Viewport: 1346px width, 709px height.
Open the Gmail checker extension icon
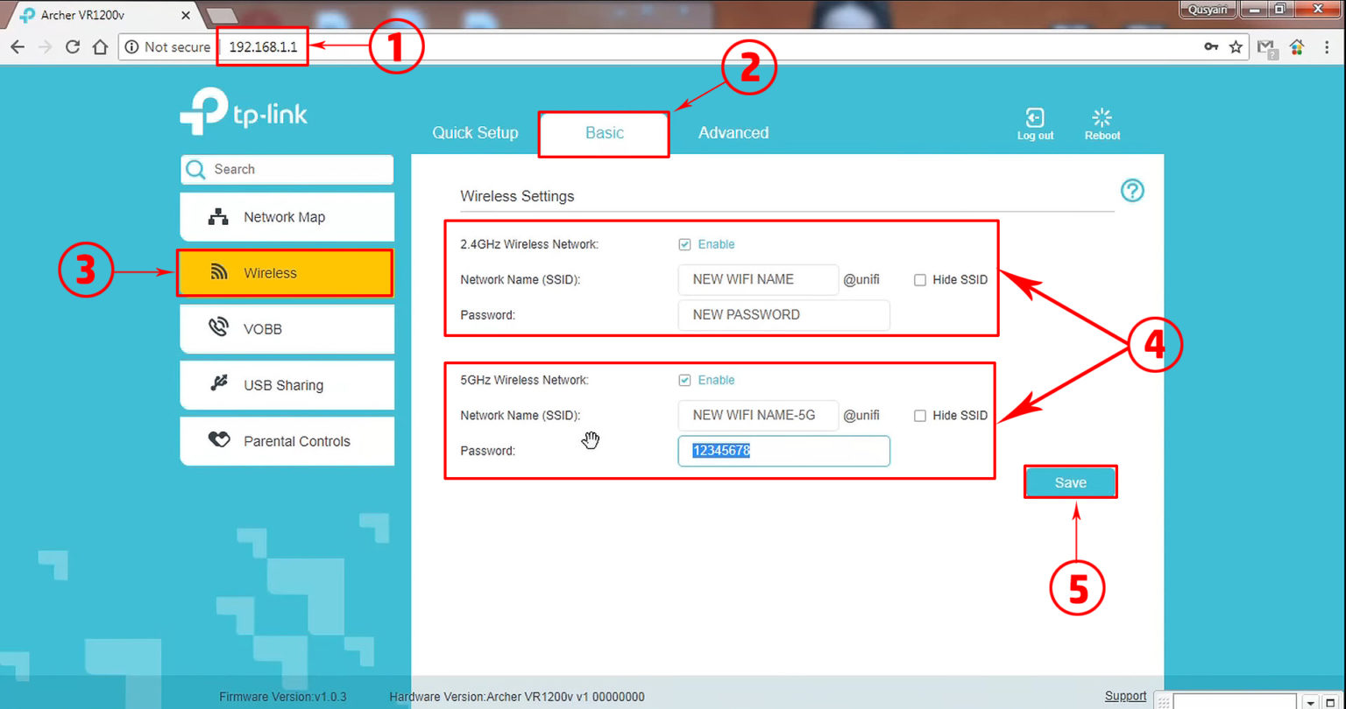1266,48
